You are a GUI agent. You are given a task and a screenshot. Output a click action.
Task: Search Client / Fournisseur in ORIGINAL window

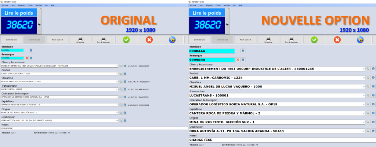tap(121, 66)
